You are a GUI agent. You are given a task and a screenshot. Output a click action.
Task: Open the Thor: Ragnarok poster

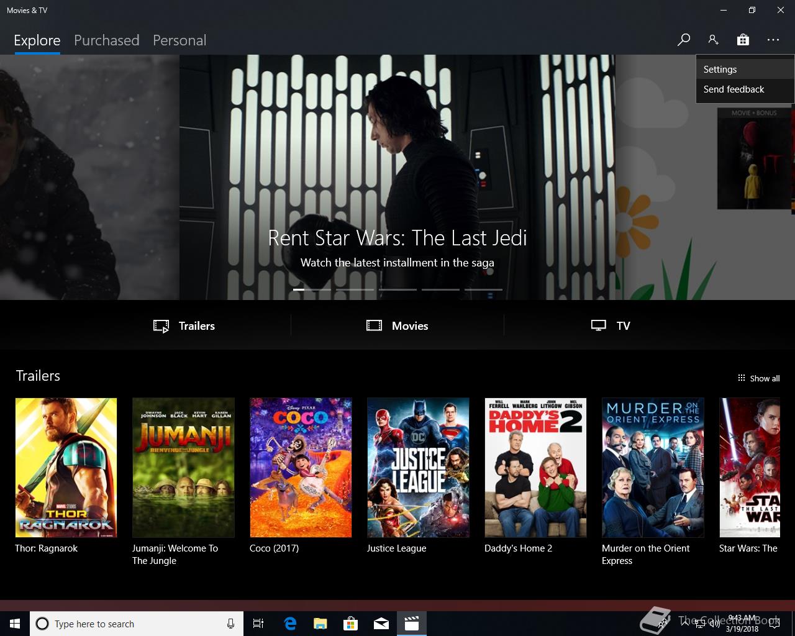[x=66, y=468]
